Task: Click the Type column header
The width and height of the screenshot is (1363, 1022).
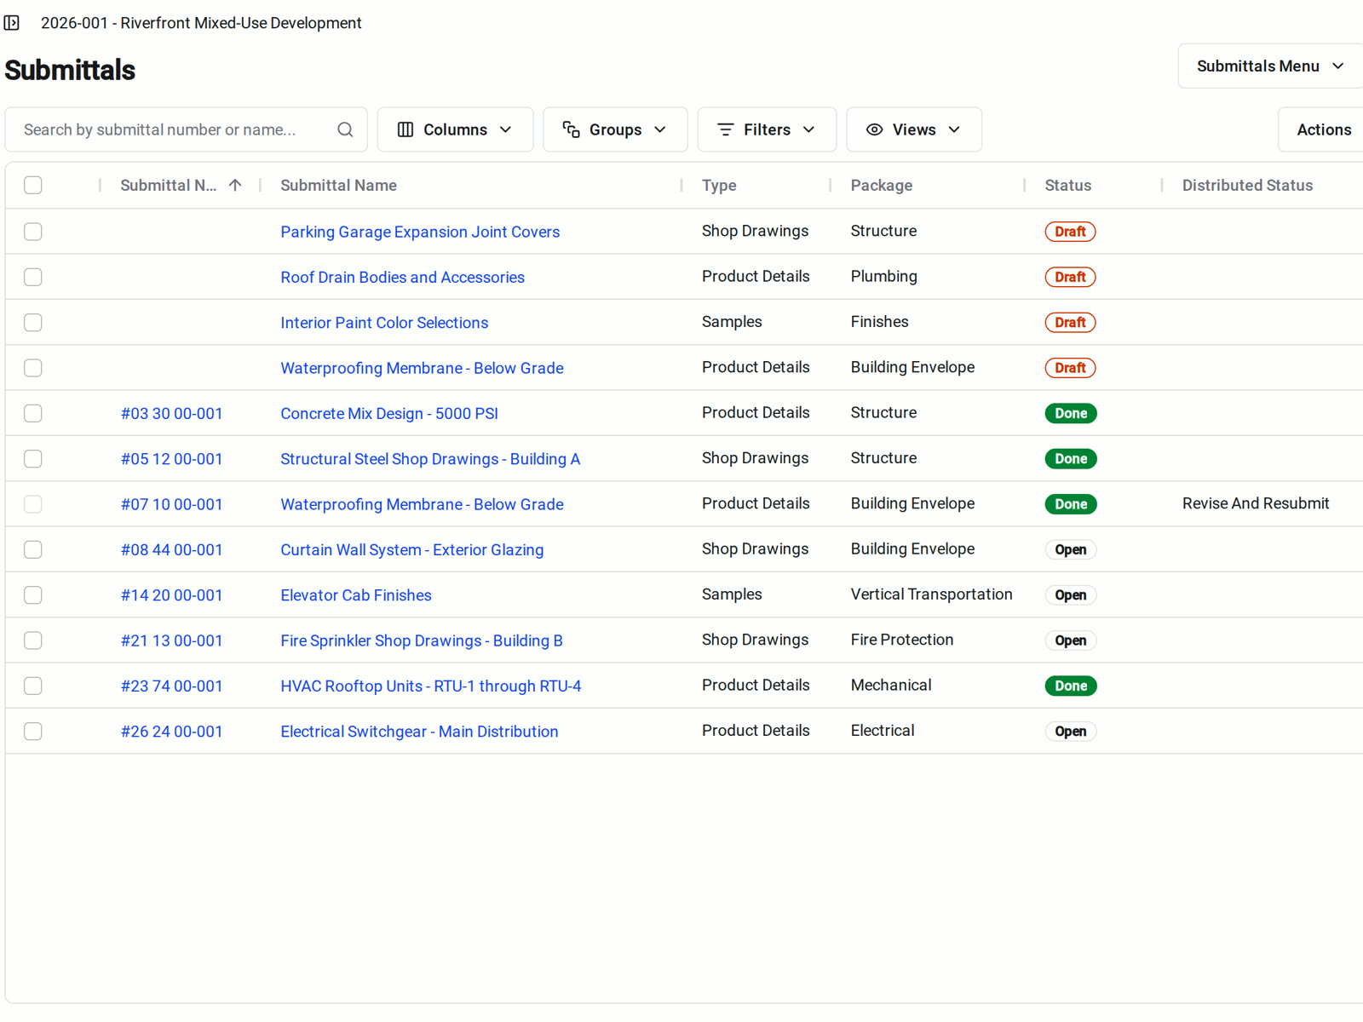Action: [x=719, y=185]
